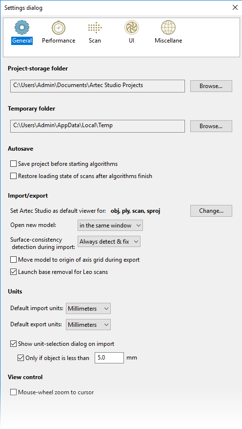Viewport: 242px width, 429px height.
Task: Open the Scan dotted-arrow icon
Action: (x=95, y=28)
